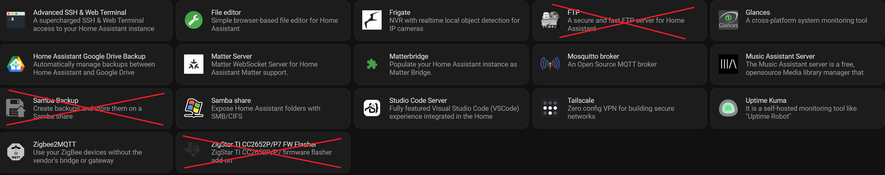This screenshot has height=175, width=885.
Task: Click 'A cross-platform system monitoring tool' text
Action: [806, 20]
